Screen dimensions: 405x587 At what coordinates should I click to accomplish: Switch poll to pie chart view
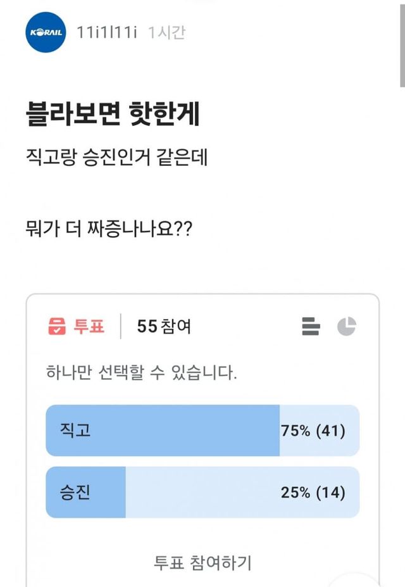(346, 326)
